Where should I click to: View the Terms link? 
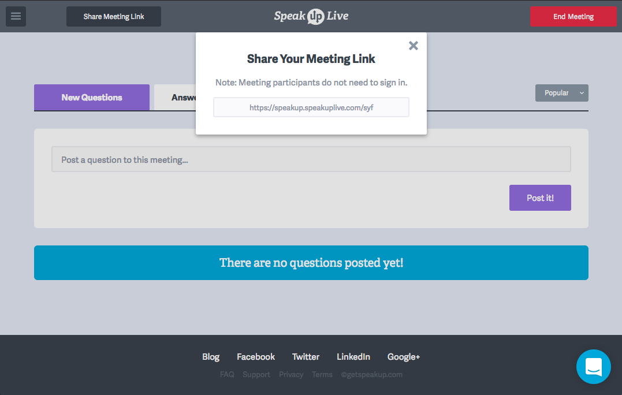click(x=322, y=374)
